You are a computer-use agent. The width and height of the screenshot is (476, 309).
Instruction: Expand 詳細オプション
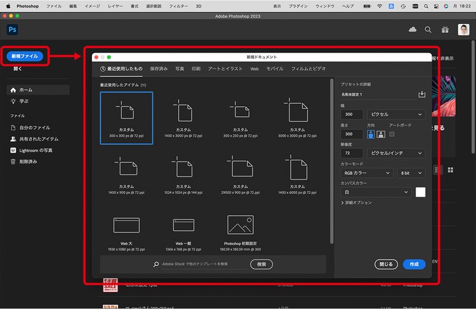357,203
